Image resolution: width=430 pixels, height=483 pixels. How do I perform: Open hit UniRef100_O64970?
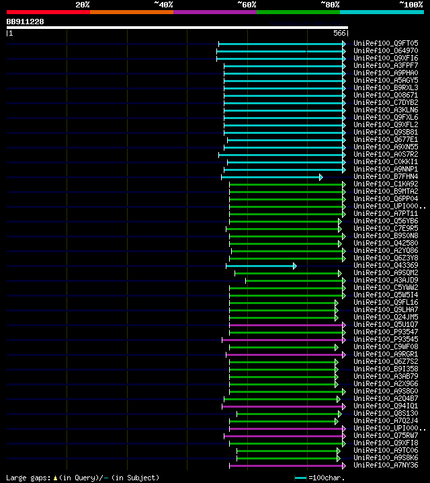[386, 51]
